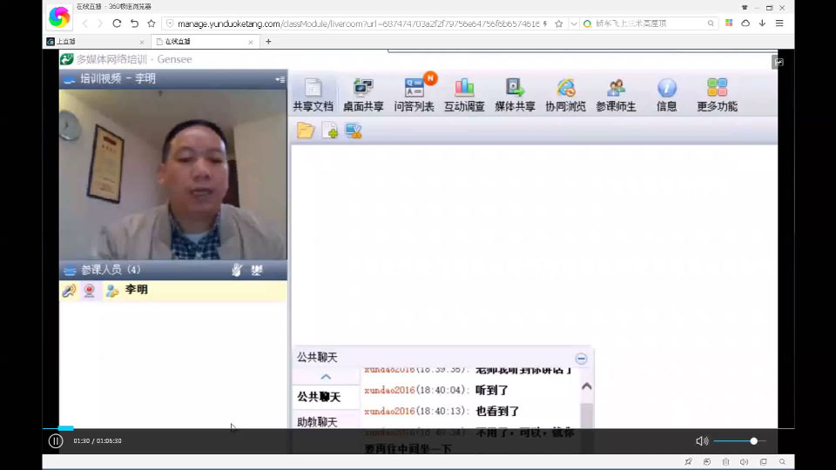Launch 协同浏览 co-browsing
This screenshot has height=470, width=836.
[x=565, y=94]
